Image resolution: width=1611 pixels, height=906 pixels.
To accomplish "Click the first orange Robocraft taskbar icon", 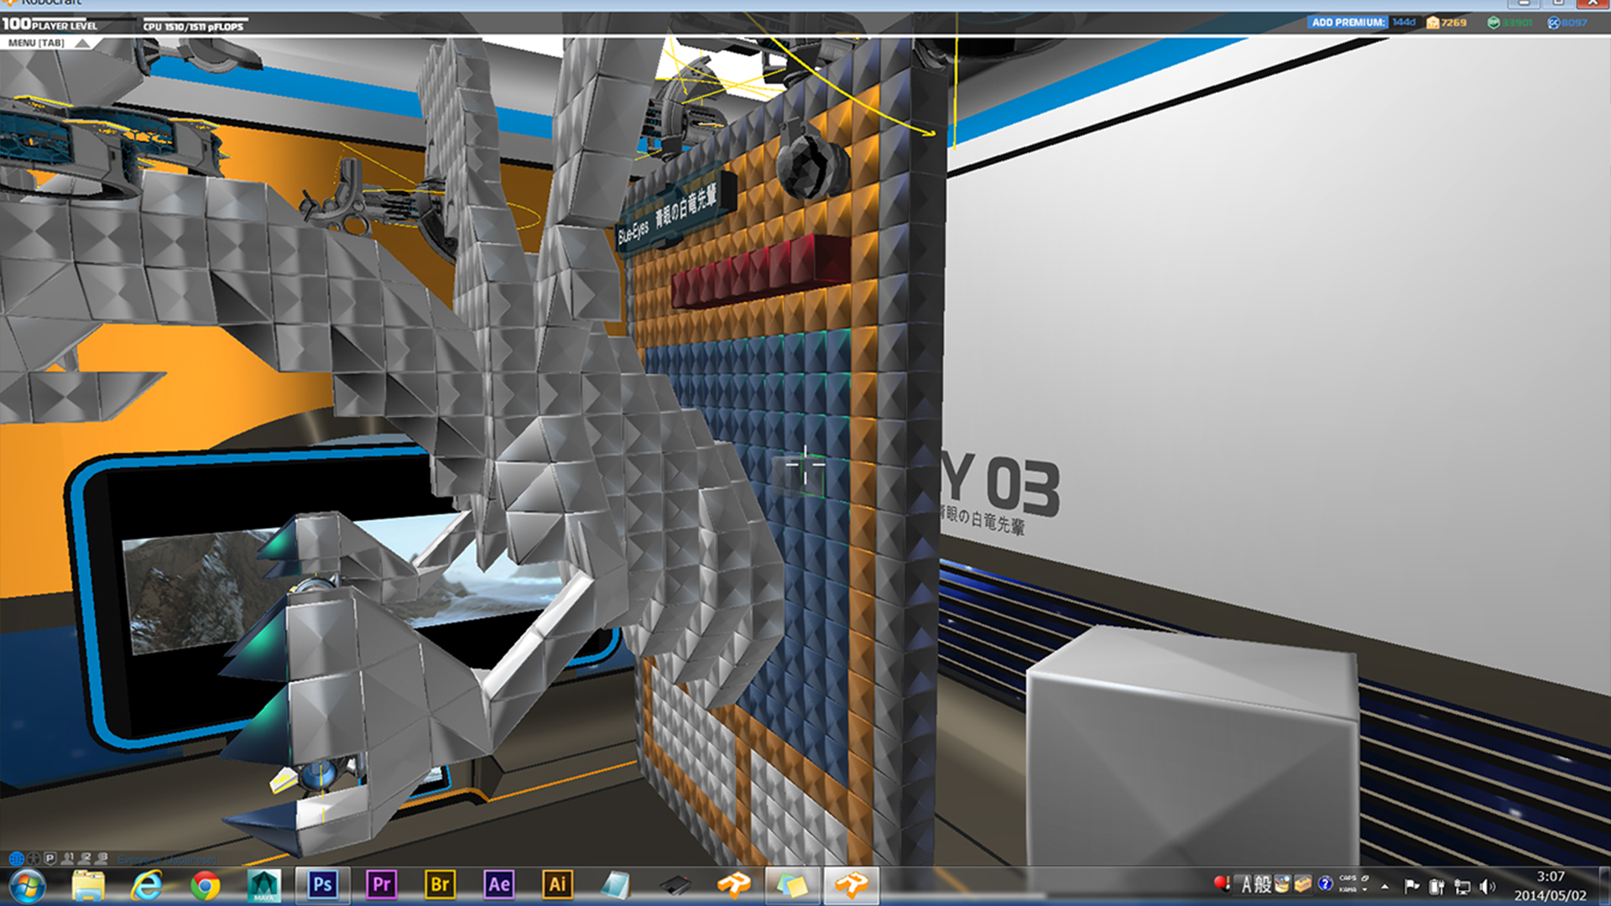I will pos(734,885).
